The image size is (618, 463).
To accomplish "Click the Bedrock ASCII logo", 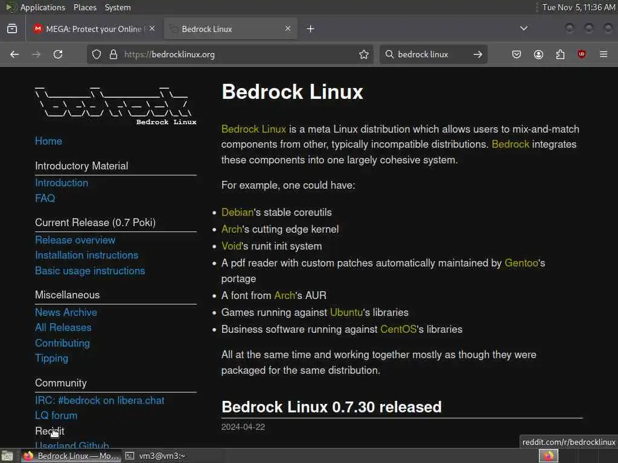I will point(115,106).
